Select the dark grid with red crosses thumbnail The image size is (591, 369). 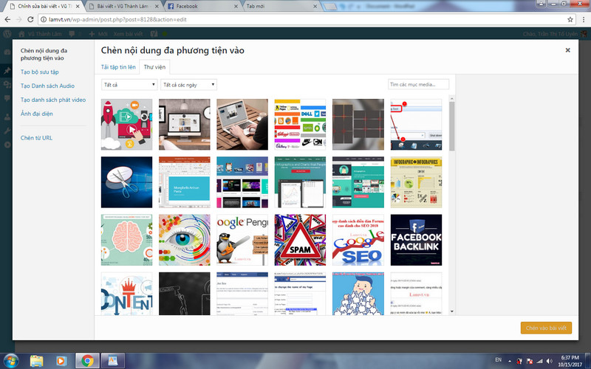(358, 124)
